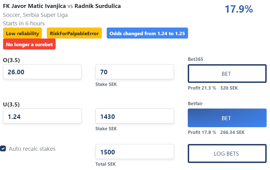Viewport: 270px width, 170px height.
Task: Click the Total SEK field showing 1500
Action: [x=135, y=152]
